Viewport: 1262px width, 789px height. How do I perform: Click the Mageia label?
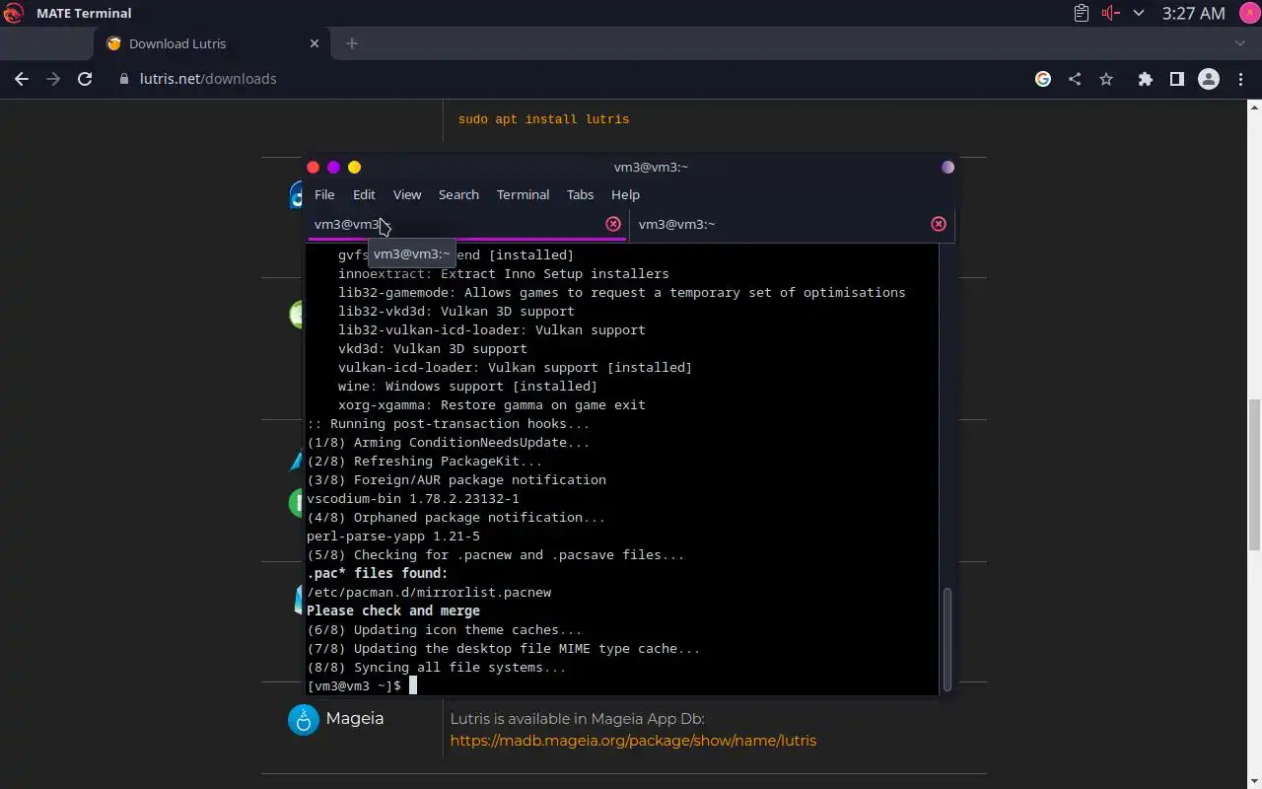[355, 718]
